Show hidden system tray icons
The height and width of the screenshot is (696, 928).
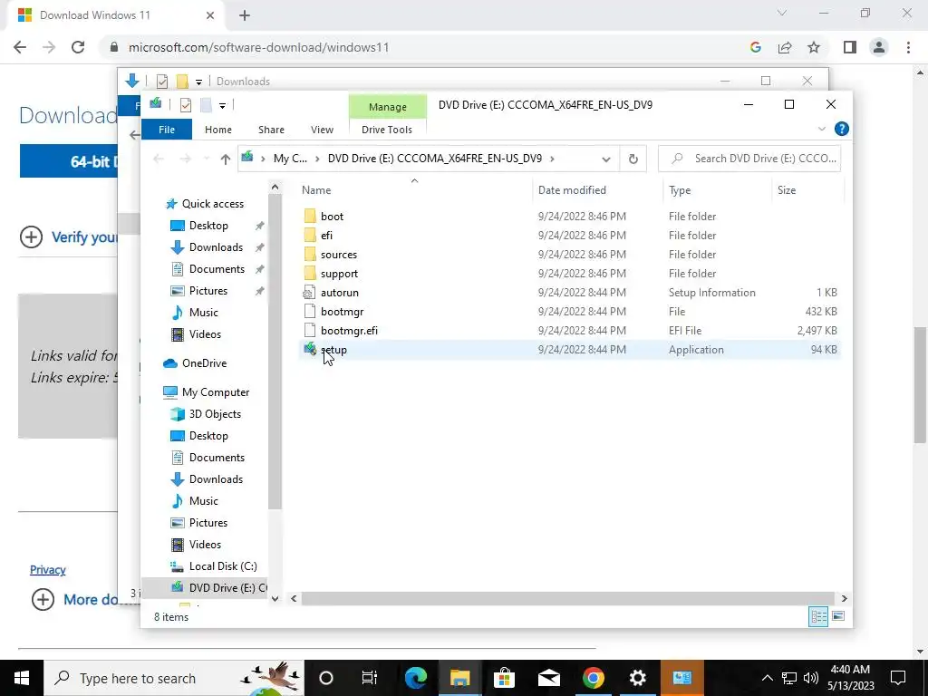(x=767, y=678)
